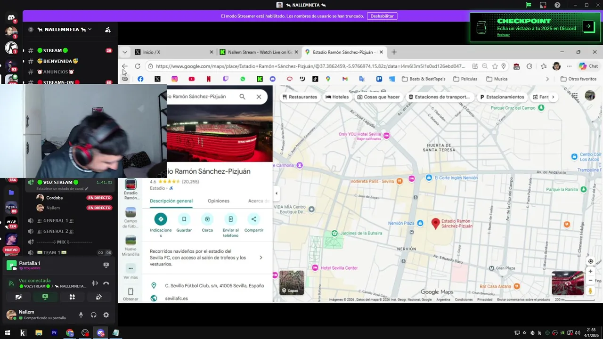The height and width of the screenshot is (339, 603).
Task: Zoom in on the map
Action: pos(590,271)
